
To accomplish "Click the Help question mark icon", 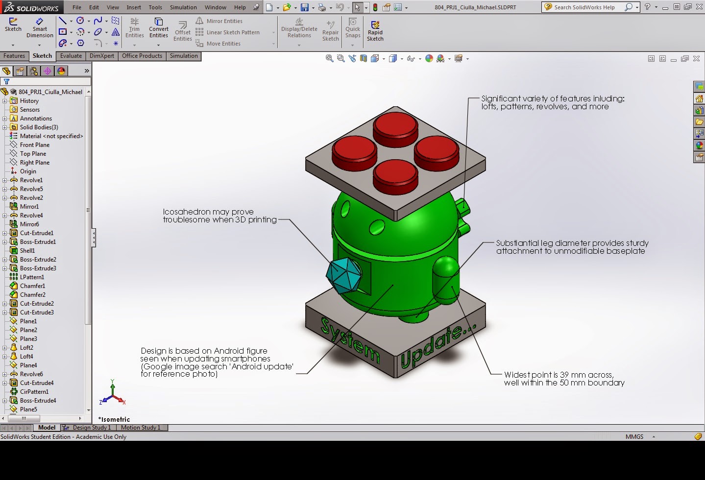I will 648,7.
